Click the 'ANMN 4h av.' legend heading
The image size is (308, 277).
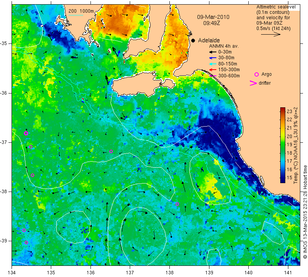tap(224, 46)
